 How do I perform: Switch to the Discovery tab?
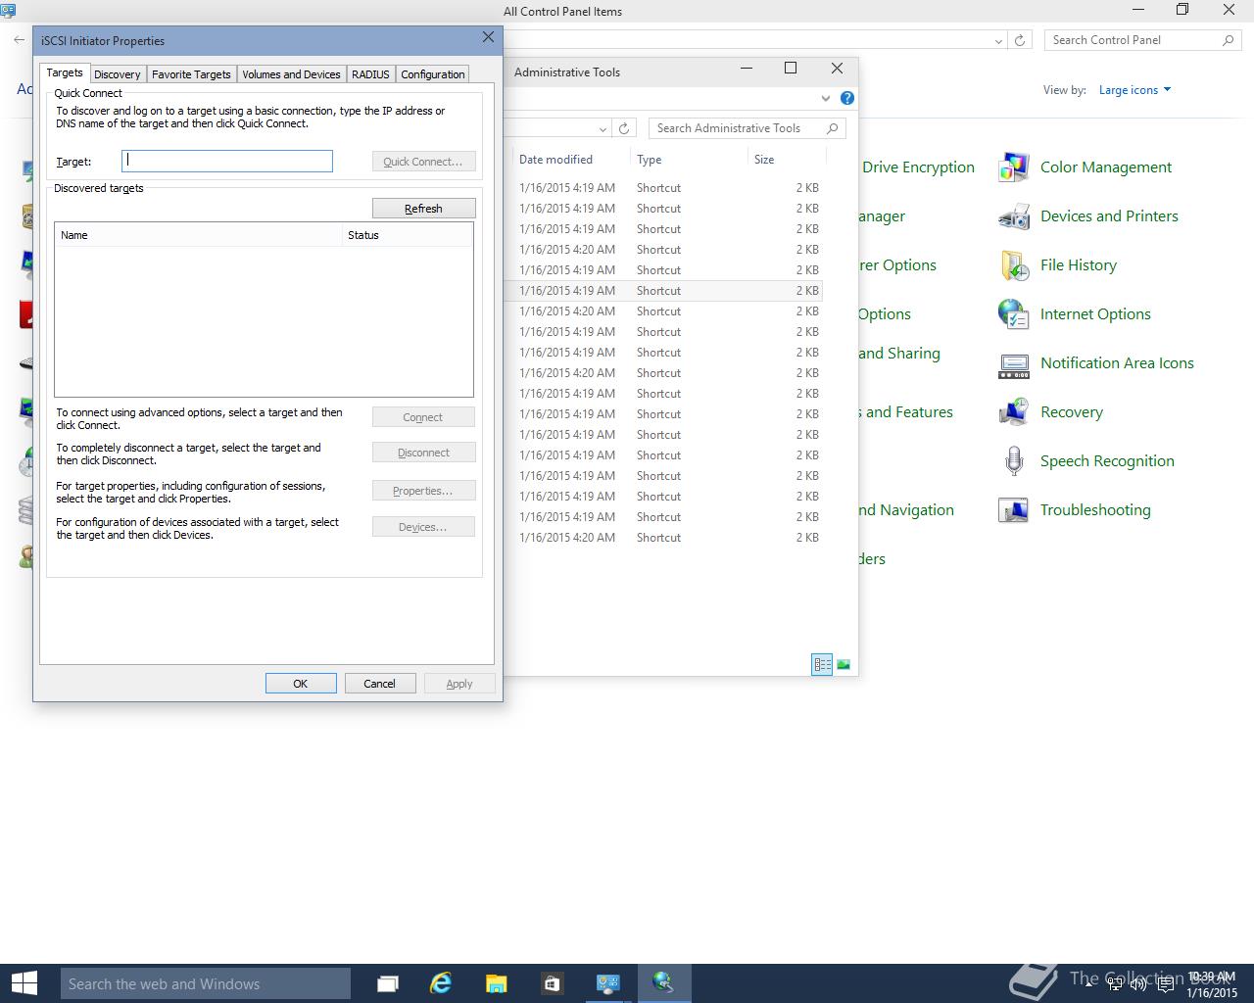pos(118,74)
